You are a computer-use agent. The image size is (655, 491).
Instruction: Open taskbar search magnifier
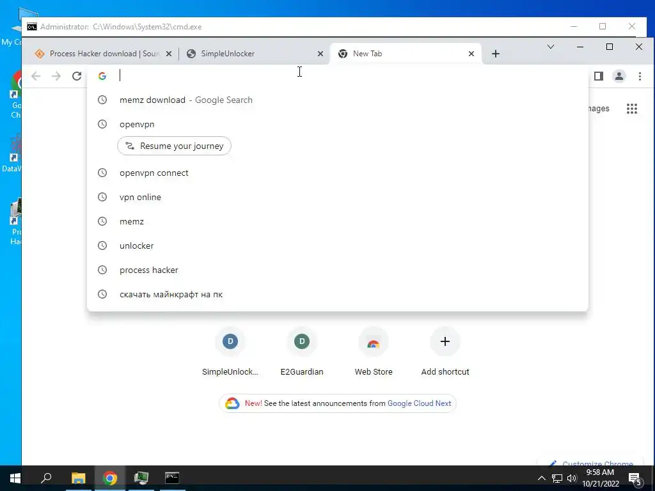pos(46,478)
